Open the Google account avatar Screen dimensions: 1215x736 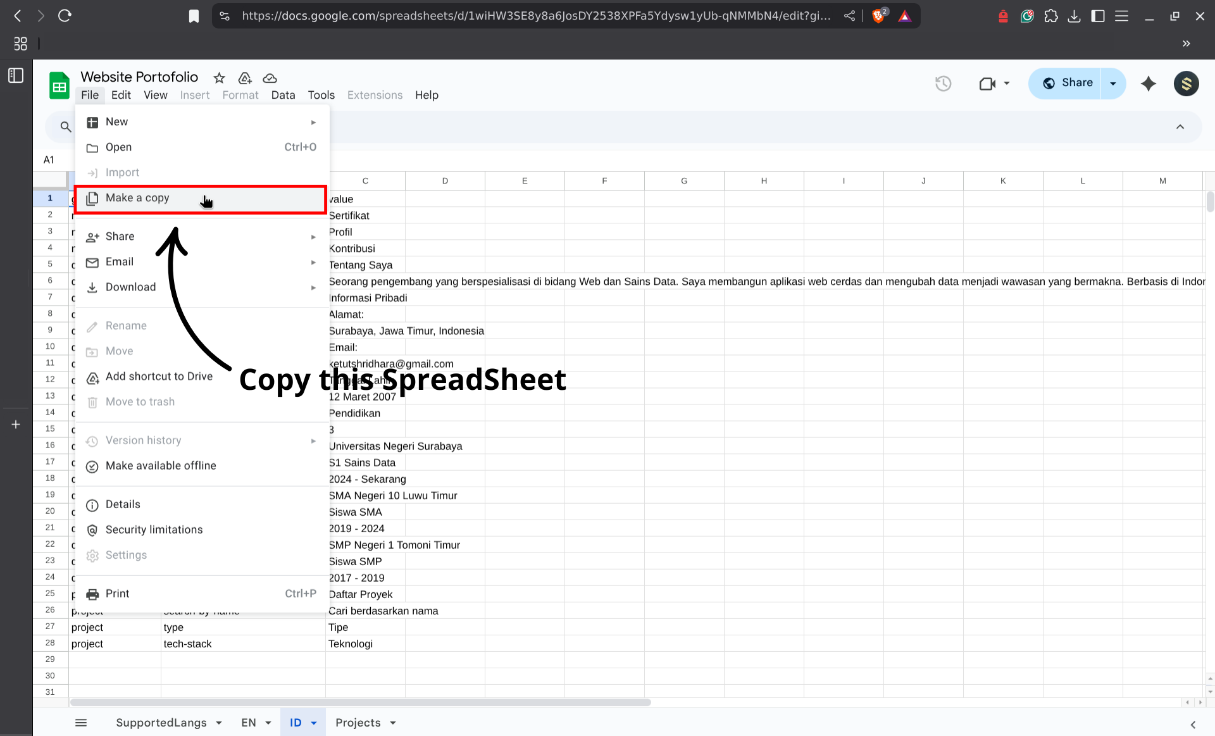[x=1187, y=84]
